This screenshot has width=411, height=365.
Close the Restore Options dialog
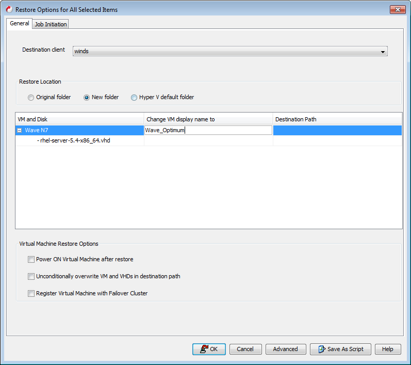(397, 9)
